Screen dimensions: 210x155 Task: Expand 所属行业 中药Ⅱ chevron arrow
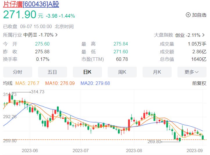coord(56,35)
